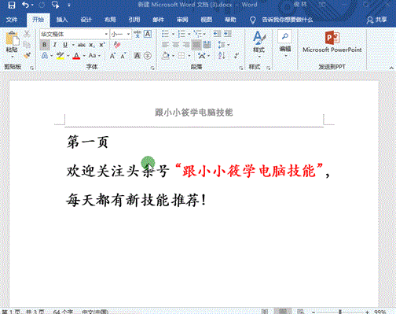Select the Format Painter brush icon
This screenshot has width=396, height=314.
tap(27, 55)
